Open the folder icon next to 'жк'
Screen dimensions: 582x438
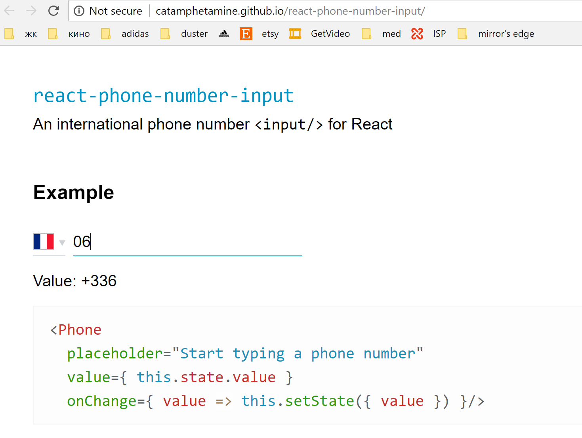point(9,34)
